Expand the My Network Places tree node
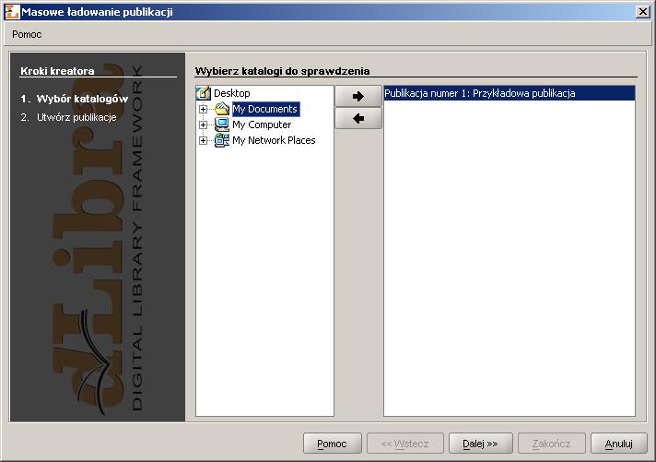Viewport: 656px width, 462px height. (203, 141)
